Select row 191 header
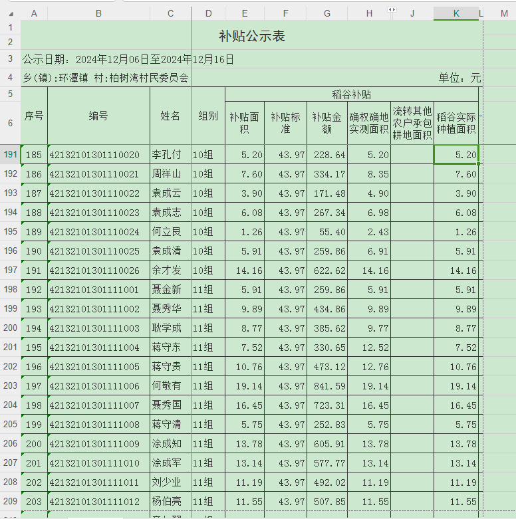 [10, 154]
